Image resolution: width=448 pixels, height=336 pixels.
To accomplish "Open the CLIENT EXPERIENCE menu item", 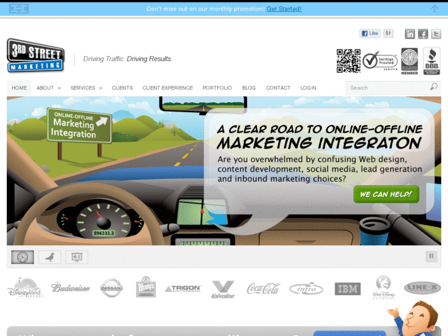I will (168, 88).
